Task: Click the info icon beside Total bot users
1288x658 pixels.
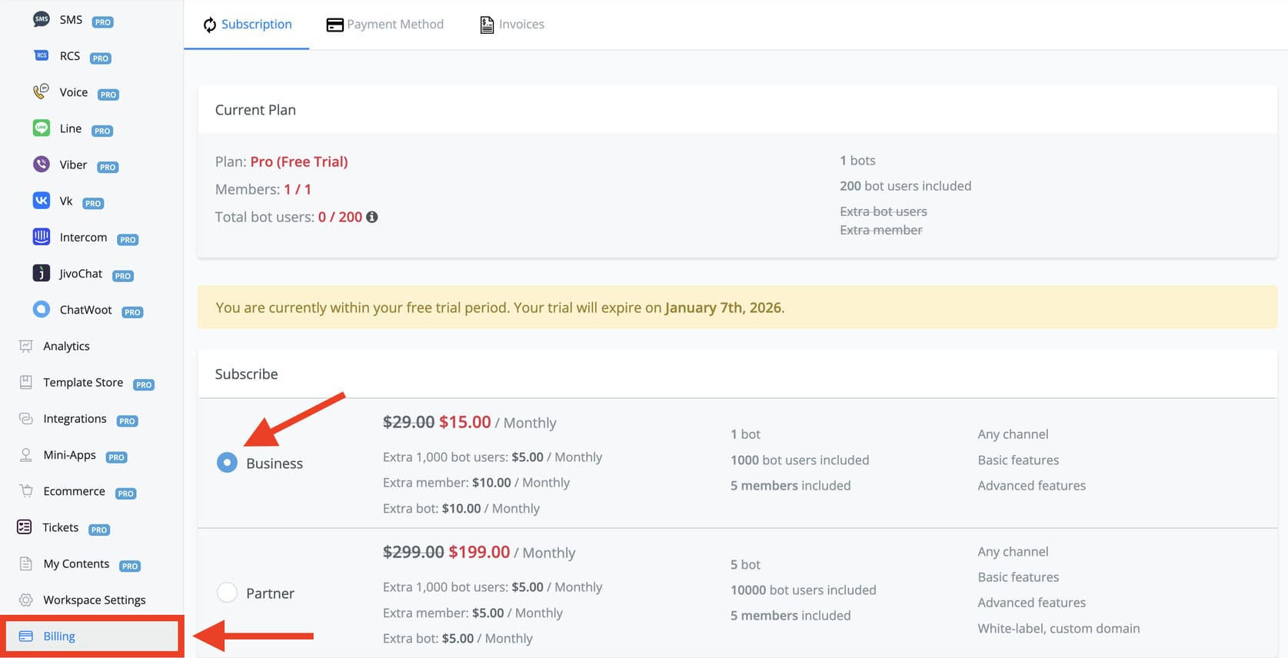Action: [x=372, y=217]
